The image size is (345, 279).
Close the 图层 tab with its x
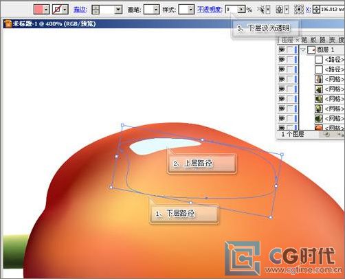(297, 41)
